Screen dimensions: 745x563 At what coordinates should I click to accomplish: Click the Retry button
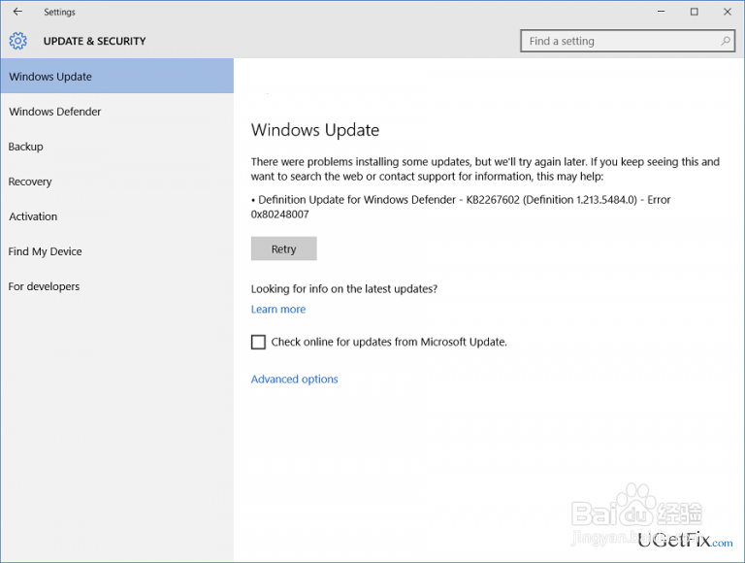click(x=283, y=248)
